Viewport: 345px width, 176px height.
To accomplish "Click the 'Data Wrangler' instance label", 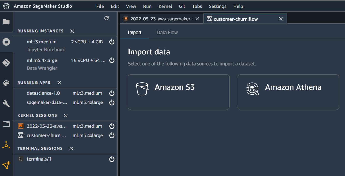I will tap(42, 68).
